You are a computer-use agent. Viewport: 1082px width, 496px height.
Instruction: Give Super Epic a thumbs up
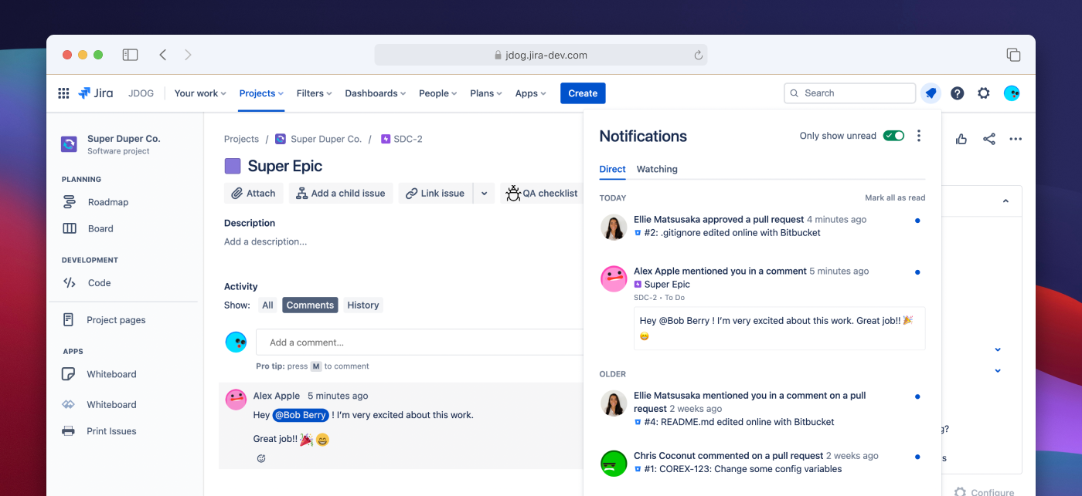coord(961,139)
